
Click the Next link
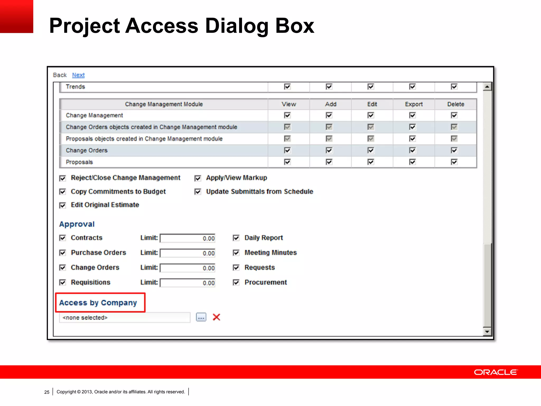tap(78, 75)
